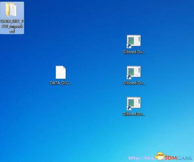Viewport: 194px width, 162px height.
Task: Click the folded corner of DATA_DLC file icon
Action: click(64, 67)
